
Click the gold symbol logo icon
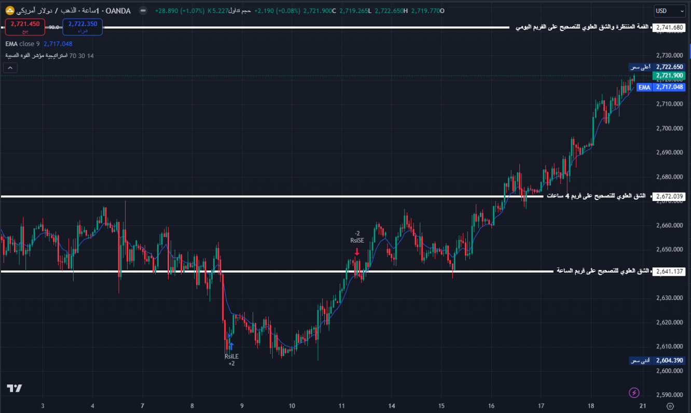click(9, 10)
